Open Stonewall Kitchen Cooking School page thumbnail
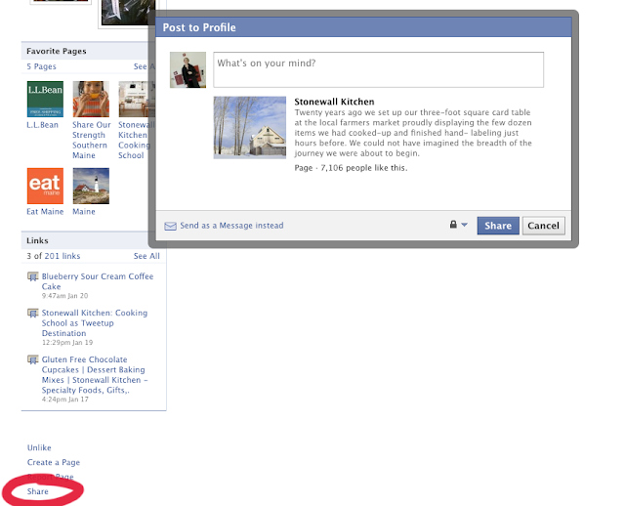The height and width of the screenshot is (506, 625). [137, 99]
